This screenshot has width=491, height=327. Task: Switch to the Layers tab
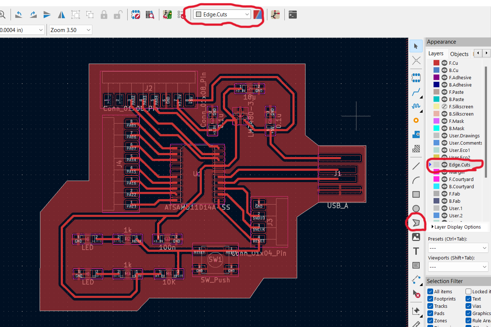point(436,53)
